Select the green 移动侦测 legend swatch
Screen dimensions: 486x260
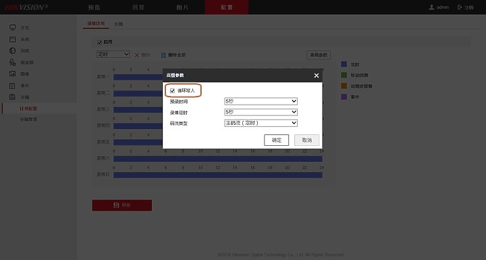click(x=344, y=75)
